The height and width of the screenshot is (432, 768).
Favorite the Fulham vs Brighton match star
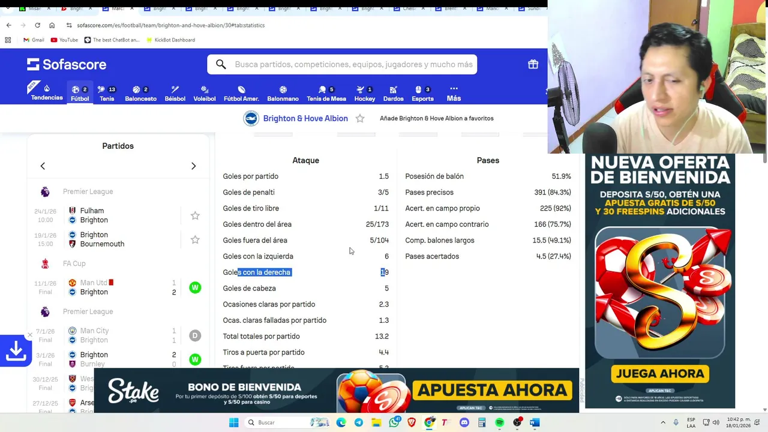point(195,215)
